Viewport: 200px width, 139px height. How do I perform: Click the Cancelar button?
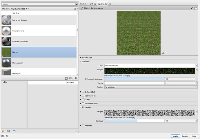pyautogui.click(x=185, y=136)
